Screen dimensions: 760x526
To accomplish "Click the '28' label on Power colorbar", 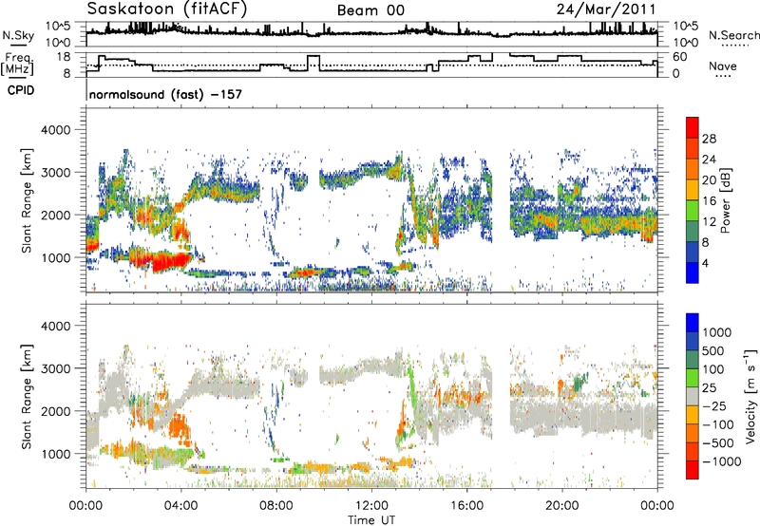I will click(709, 139).
